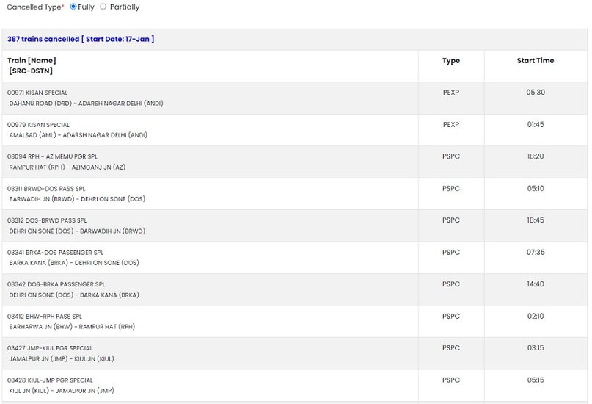Viewport: 592px width, 404px height.
Task: Open the 03342 DOS-BRKA PASSENGER SPL row
Action: pyautogui.click(x=294, y=289)
